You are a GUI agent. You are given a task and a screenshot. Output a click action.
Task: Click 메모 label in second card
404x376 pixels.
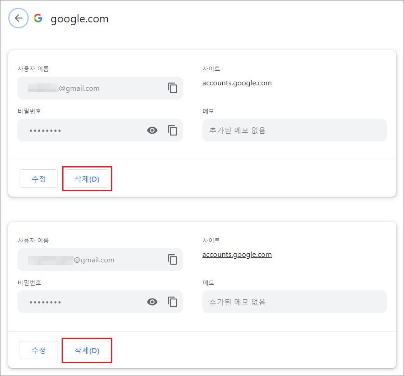tap(208, 283)
